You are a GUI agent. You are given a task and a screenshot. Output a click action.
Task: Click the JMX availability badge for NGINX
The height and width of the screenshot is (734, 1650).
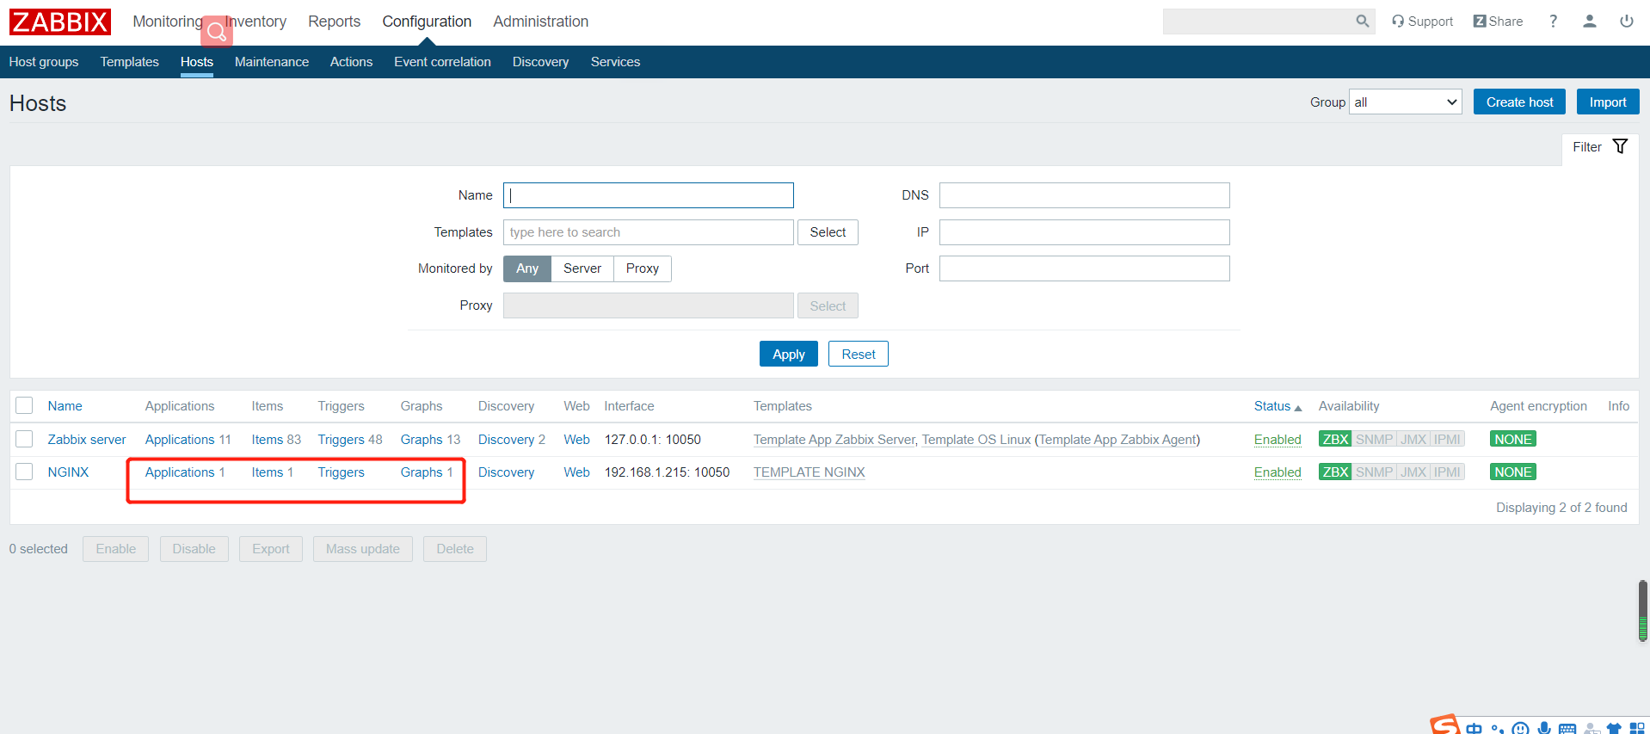pos(1413,472)
